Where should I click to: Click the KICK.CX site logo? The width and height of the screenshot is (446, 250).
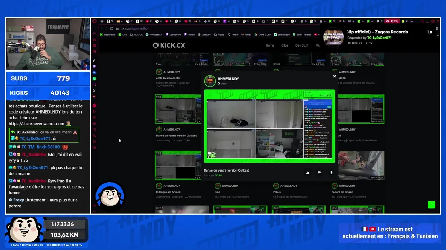point(169,45)
